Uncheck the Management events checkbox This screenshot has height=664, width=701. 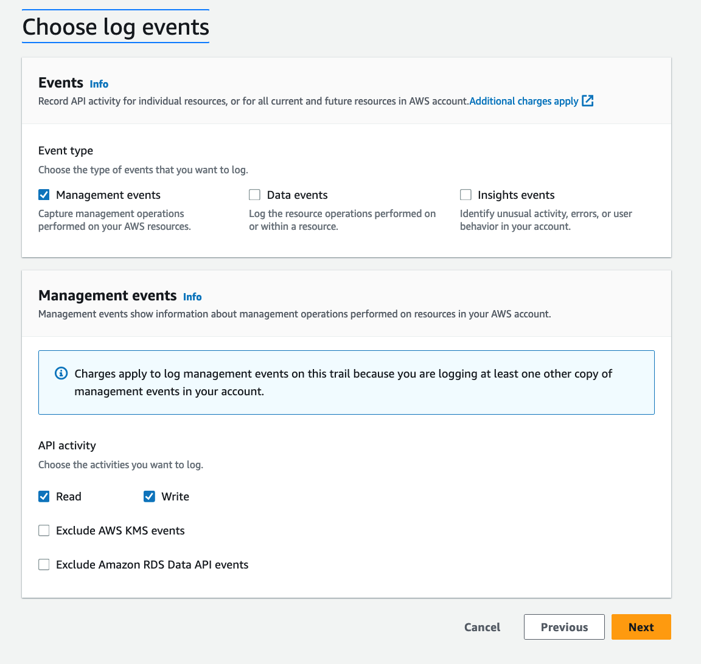(x=43, y=195)
